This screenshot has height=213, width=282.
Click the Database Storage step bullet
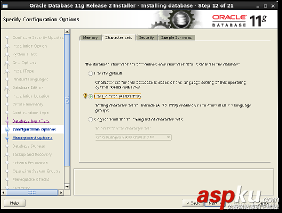pos(7,146)
